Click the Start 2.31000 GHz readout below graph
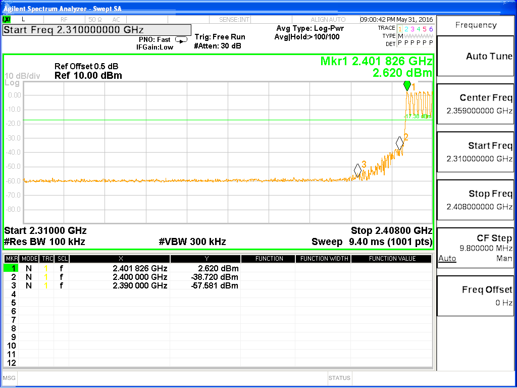Image resolution: width=517 pixels, height=388 pixels. [45, 230]
